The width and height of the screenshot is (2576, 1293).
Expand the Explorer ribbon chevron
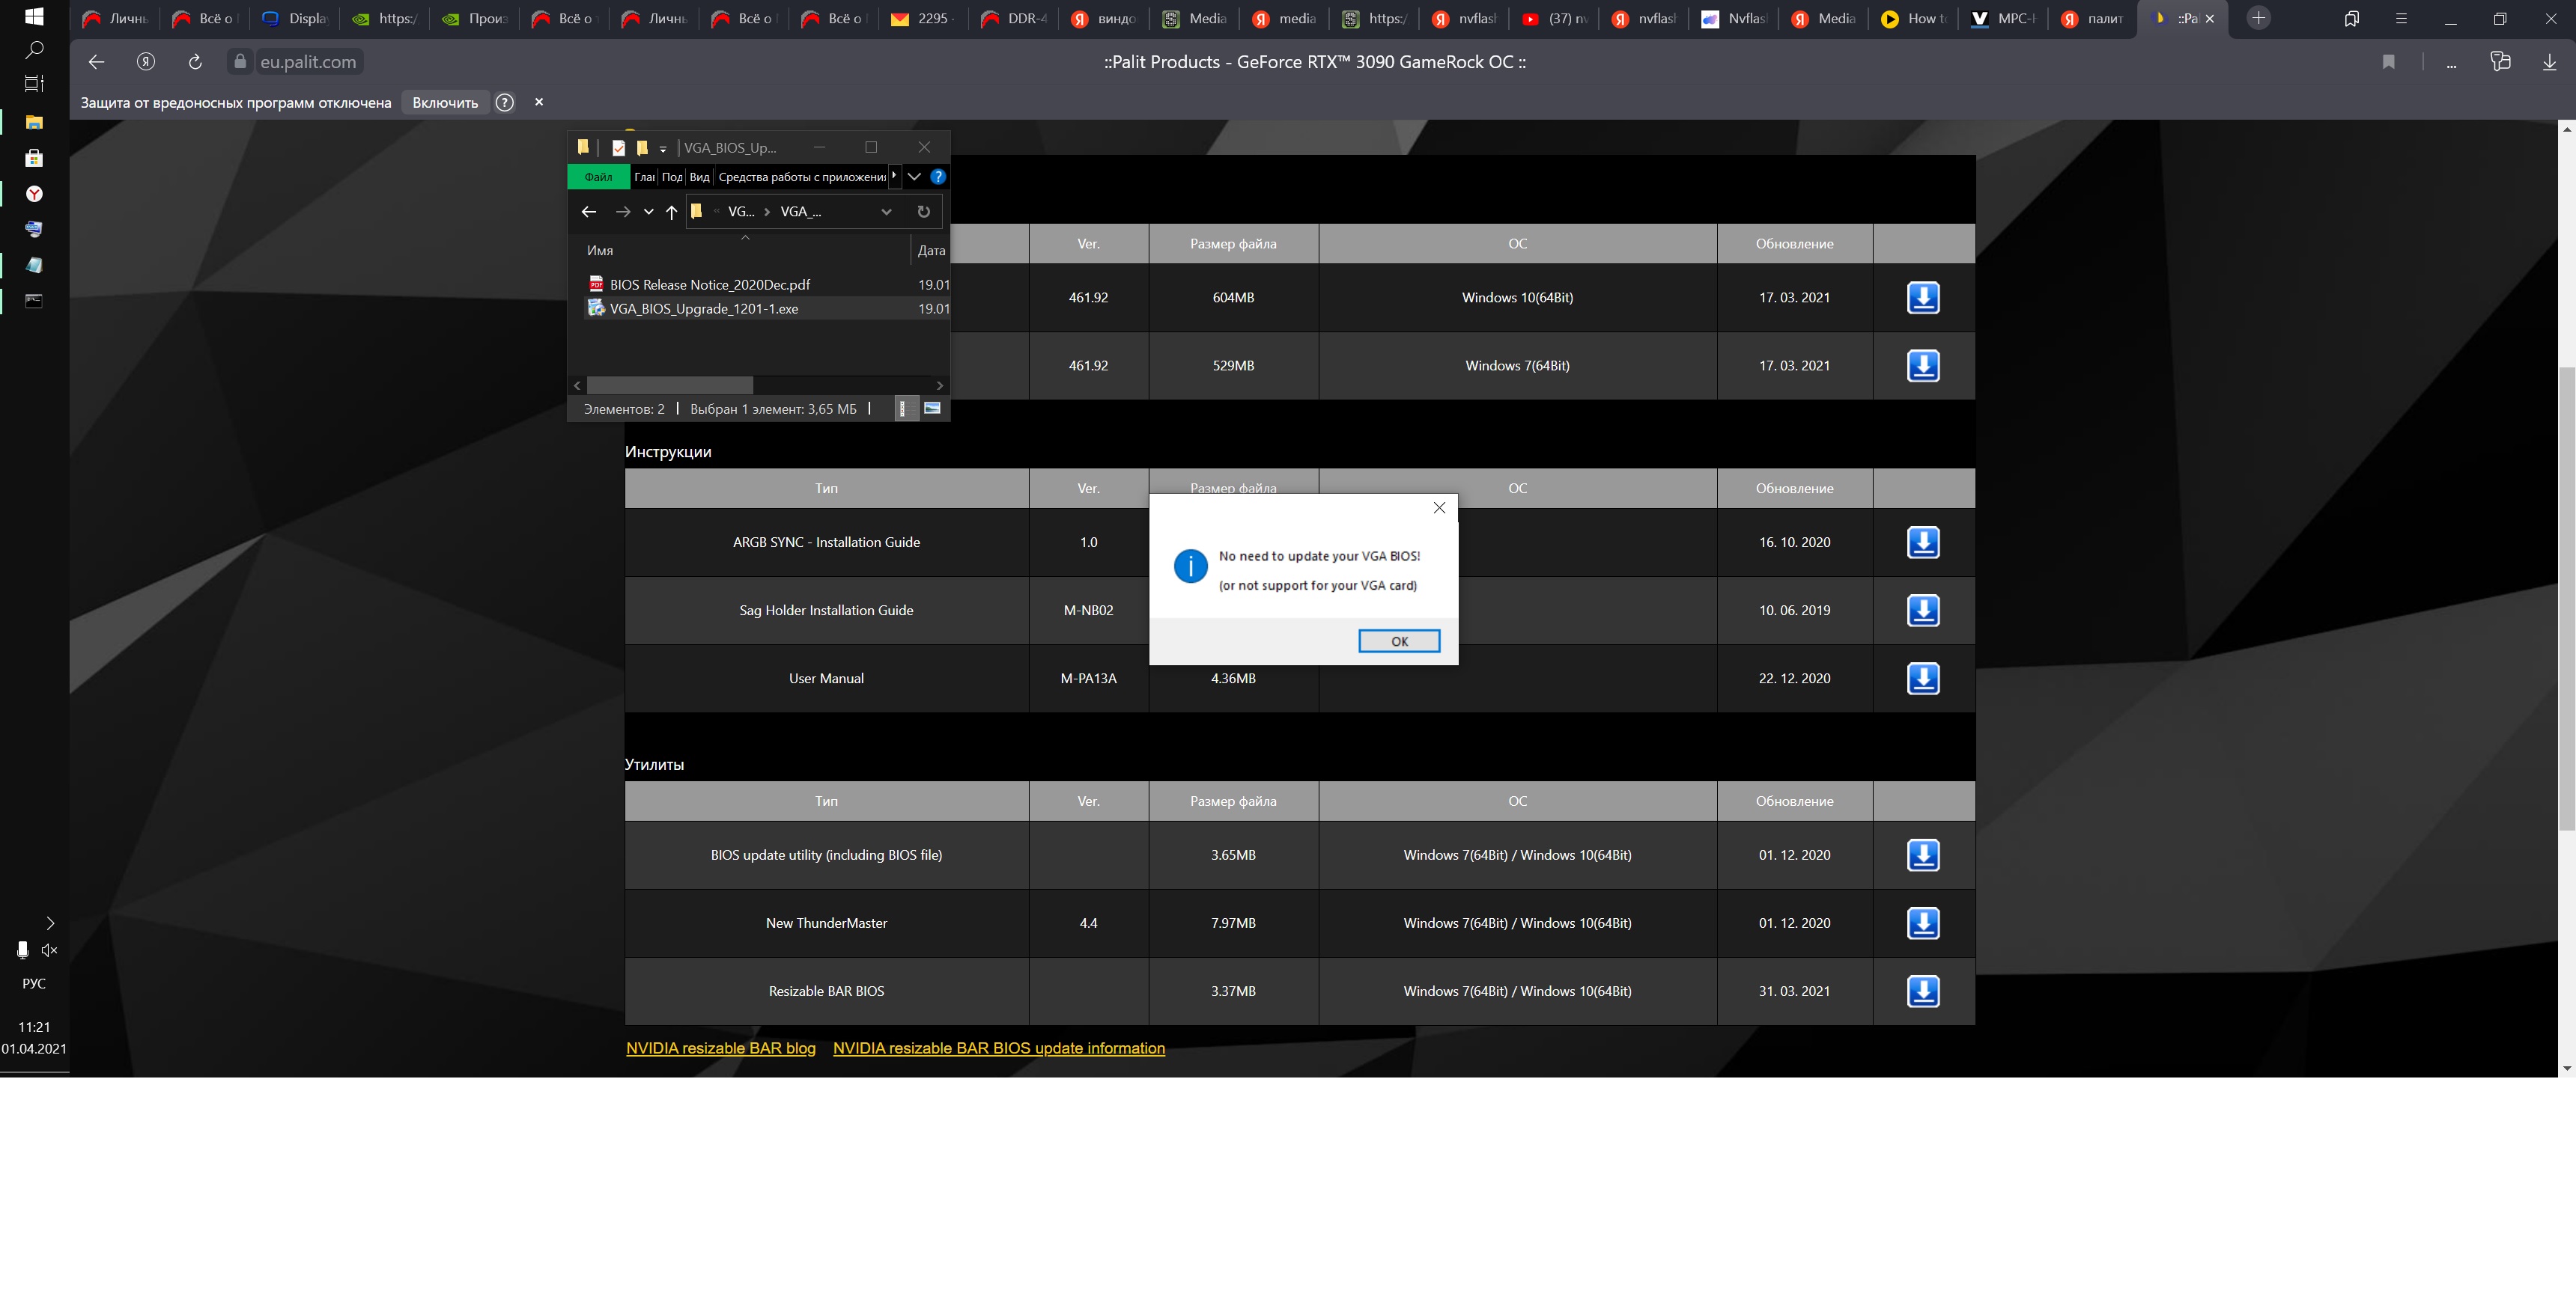914,177
